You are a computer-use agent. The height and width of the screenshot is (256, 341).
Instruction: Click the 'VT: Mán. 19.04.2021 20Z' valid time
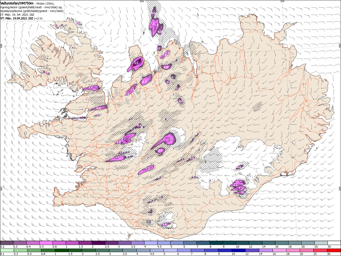(17, 19)
